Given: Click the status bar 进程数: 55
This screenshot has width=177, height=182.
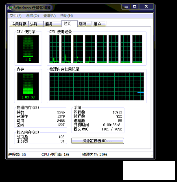Looking at the screenshot, I should tap(17, 155).
